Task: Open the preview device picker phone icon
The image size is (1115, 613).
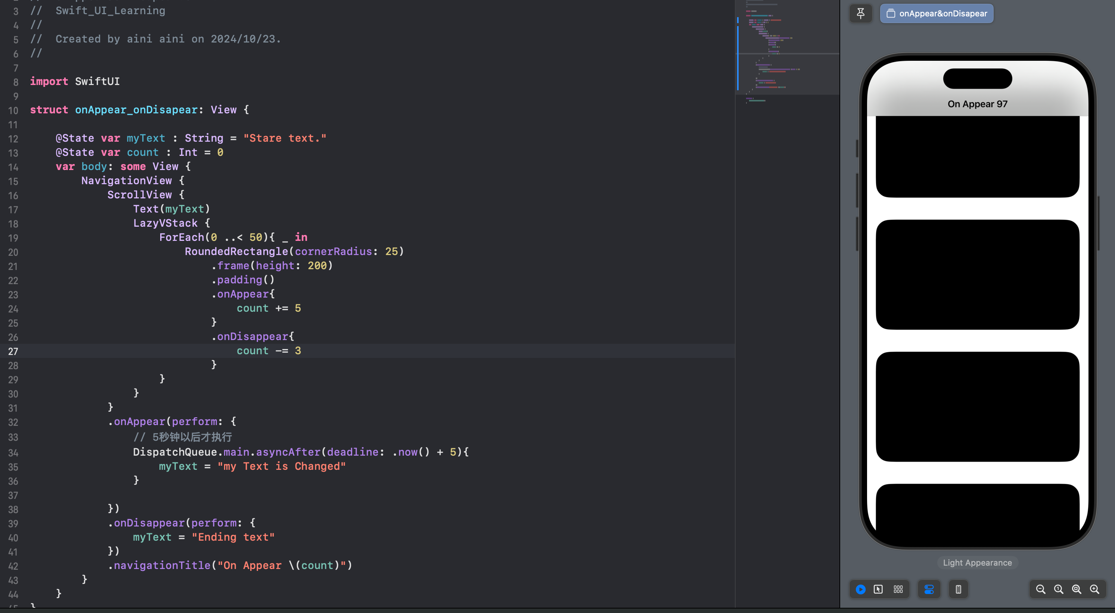Action: pyautogui.click(x=958, y=589)
